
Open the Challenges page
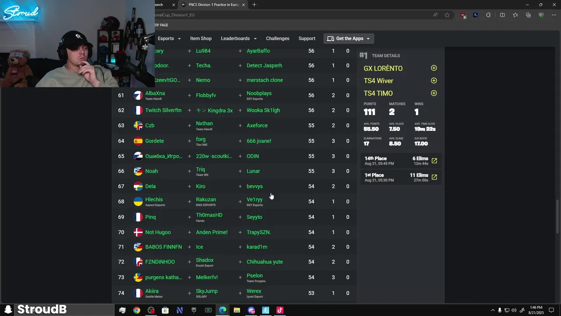click(x=277, y=39)
